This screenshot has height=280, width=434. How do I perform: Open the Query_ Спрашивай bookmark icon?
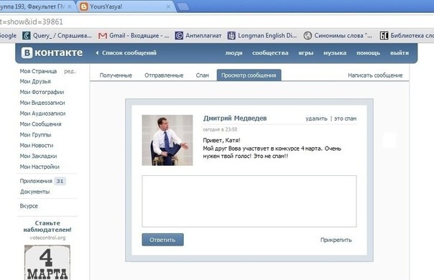click(27, 36)
